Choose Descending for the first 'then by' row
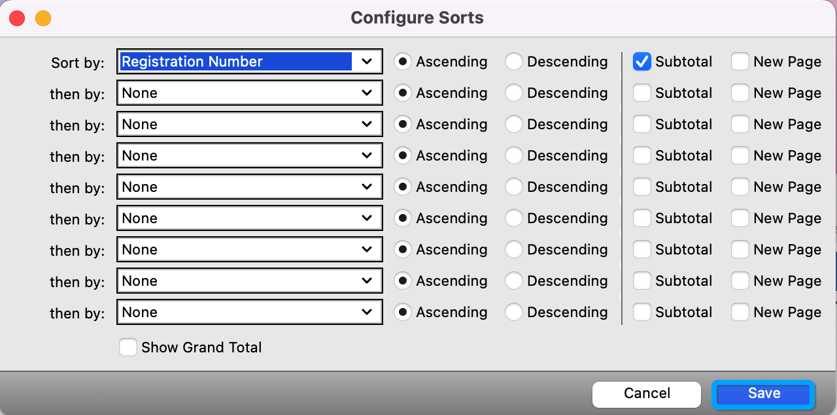This screenshot has width=837, height=415. click(514, 93)
